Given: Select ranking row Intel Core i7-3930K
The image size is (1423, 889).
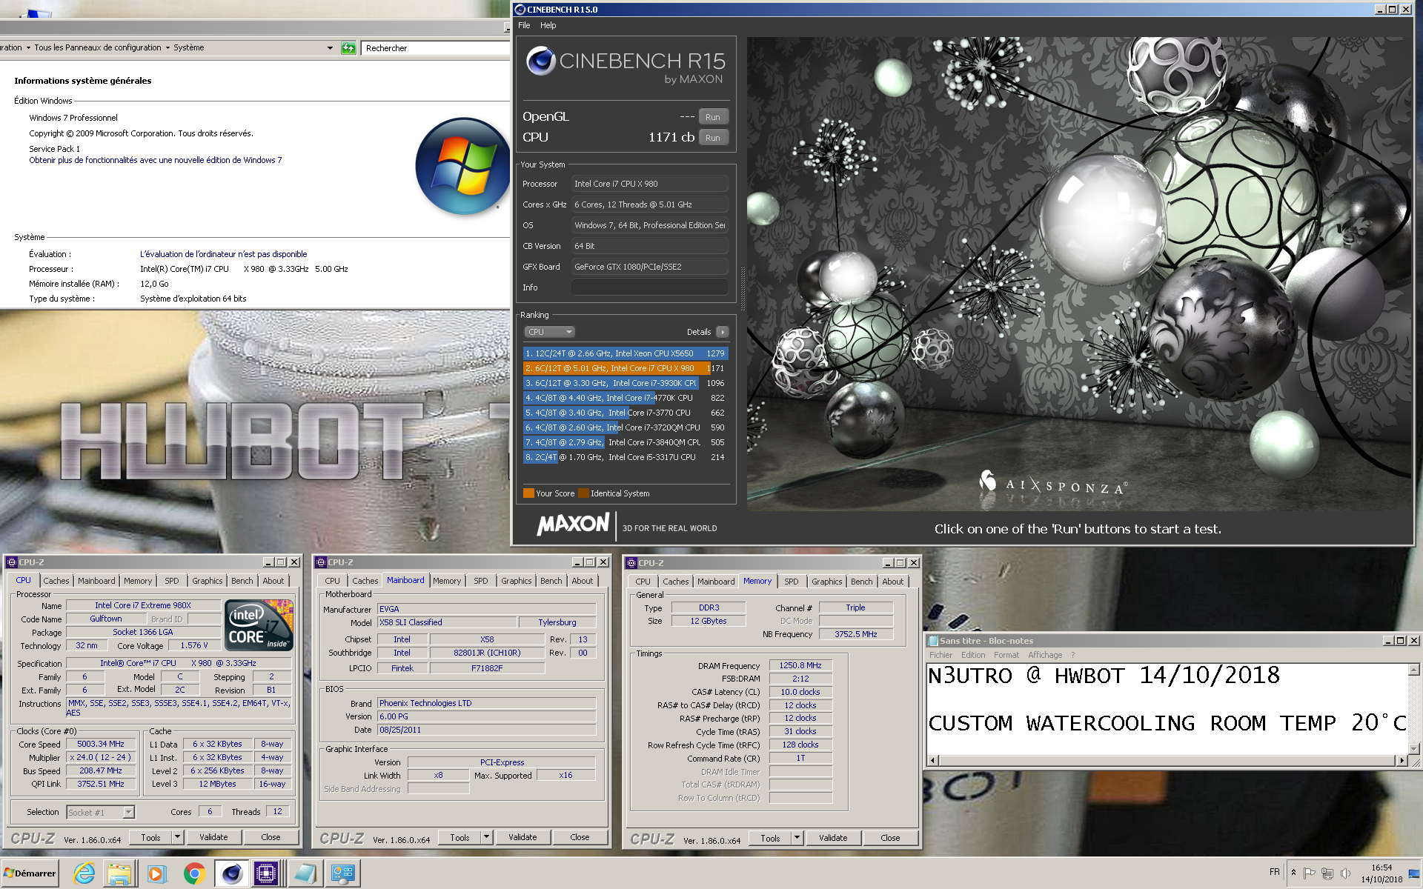Looking at the screenshot, I should pyautogui.click(x=626, y=383).
